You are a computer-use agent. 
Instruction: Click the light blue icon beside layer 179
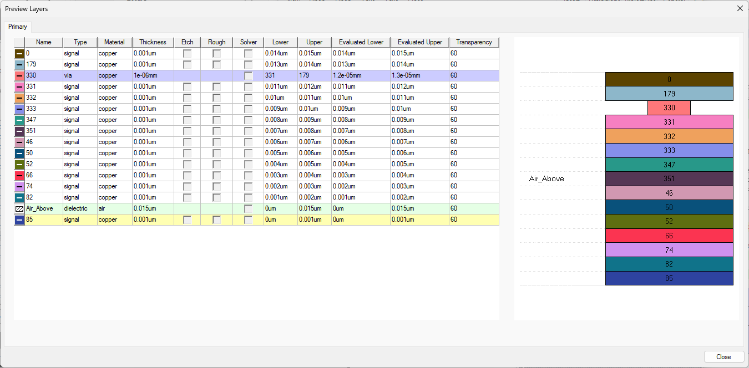(x=19, y=64)
